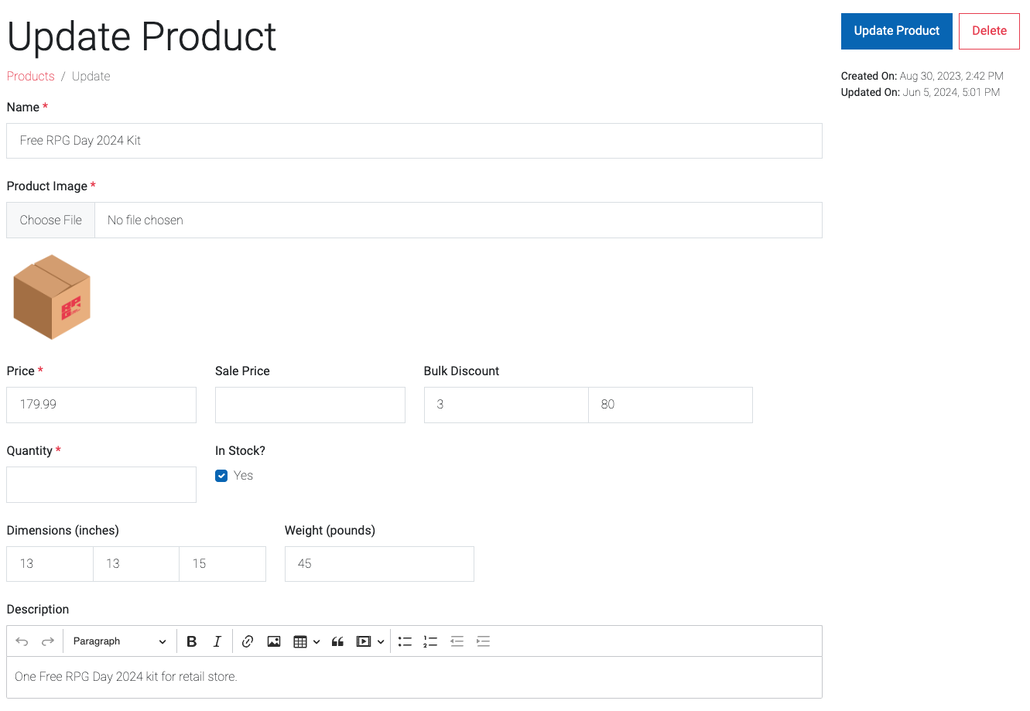Image resolution: width=1030 pixels, height=711 pixels.
Task: Toggle bold formatting in description editor
Action: tap(192, 641)
